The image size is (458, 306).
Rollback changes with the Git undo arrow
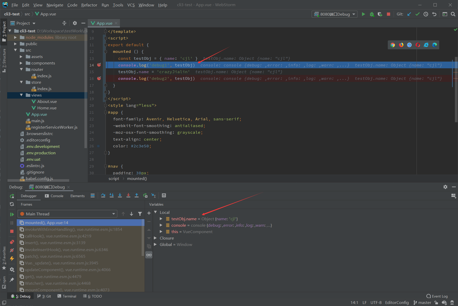pyautogui.click(x=434, y=14)
